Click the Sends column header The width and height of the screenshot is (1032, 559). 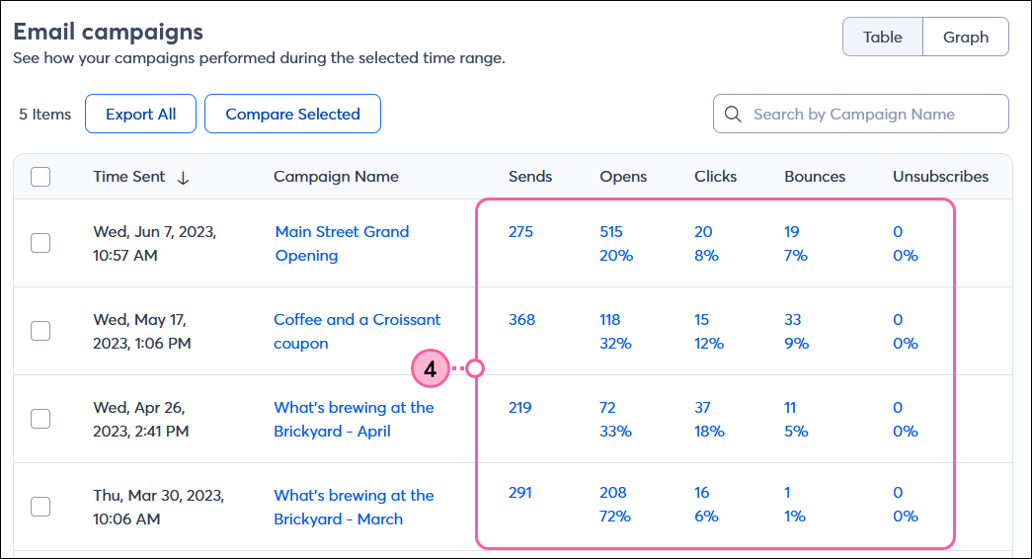[530, 177]
